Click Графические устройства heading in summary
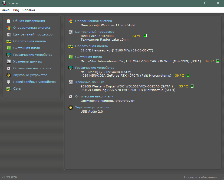This screenshot has width=224, height=180. tap(95, 68)
